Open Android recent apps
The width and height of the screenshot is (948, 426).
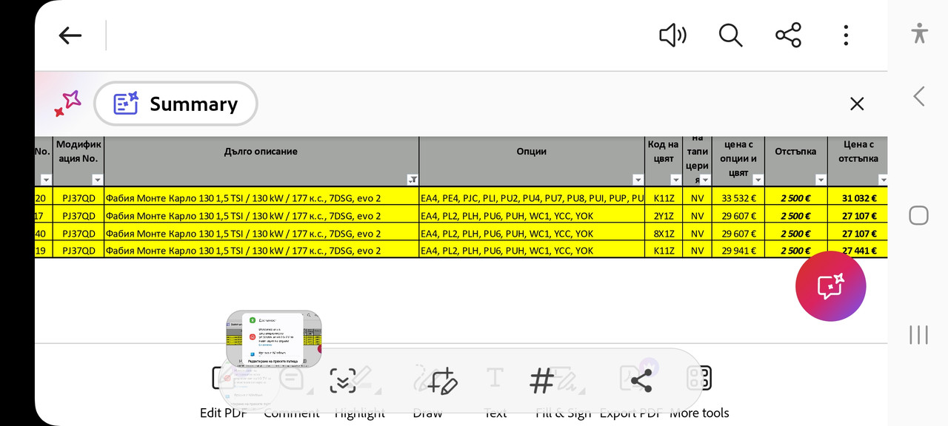click(x=918, y=334)
